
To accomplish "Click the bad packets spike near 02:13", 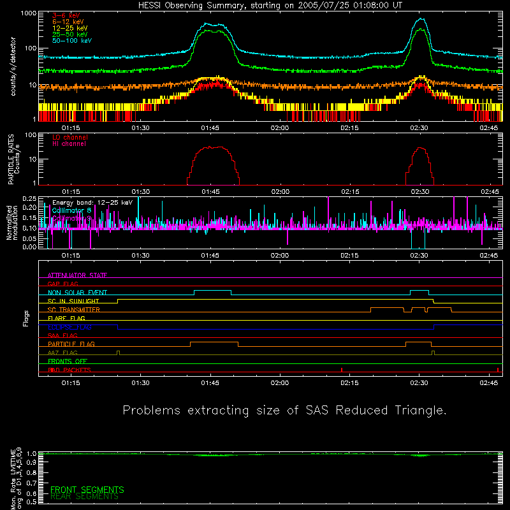I will point(342,370).
